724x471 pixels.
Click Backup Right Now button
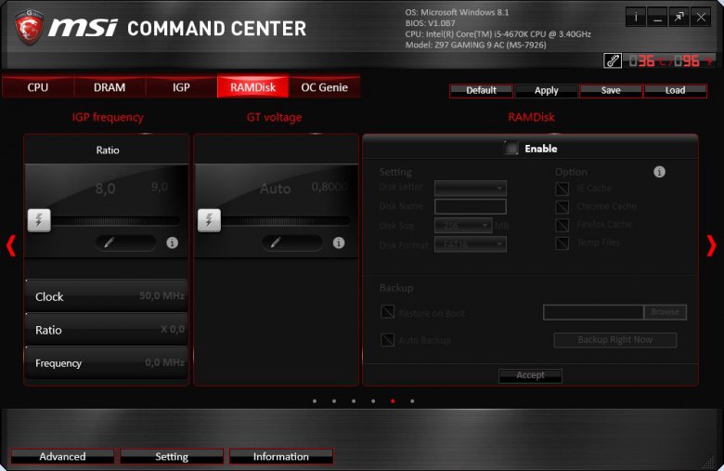click(615, 340)
